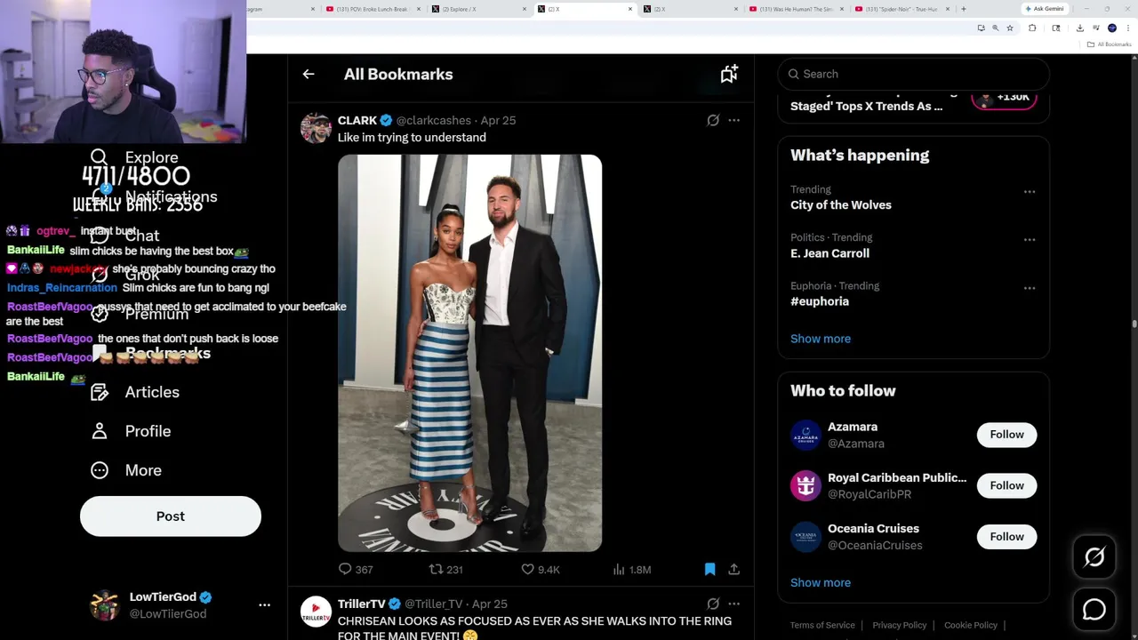
Task: Open the Vanity Fair photo in CLARK's post
Action: coord(469,353)
